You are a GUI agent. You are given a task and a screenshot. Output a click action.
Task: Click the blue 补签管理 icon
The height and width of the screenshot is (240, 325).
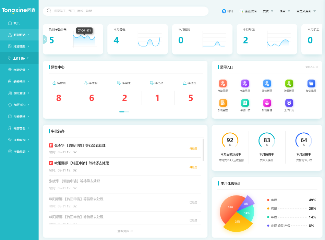[267, 83]
